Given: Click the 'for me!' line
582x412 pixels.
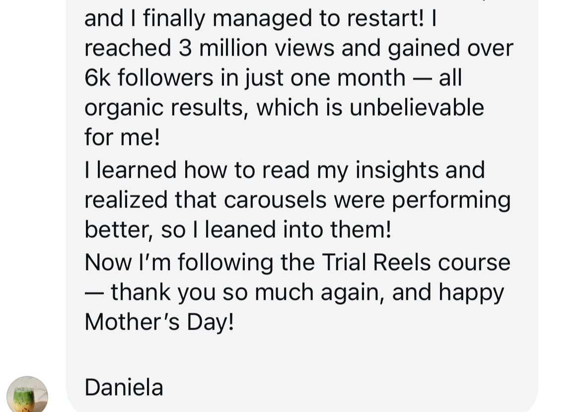Looking at the screenshot, I should 122,137.
